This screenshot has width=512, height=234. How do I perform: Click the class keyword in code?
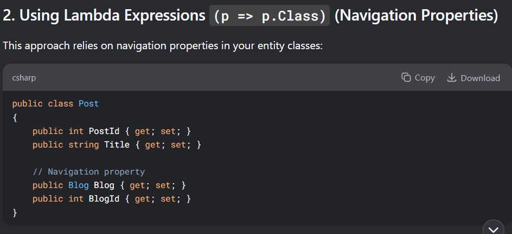tap(61, 104)
